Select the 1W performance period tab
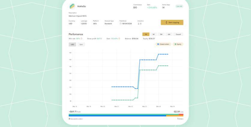This screenshot has height=127, width=251. click(x=146, y=34)
